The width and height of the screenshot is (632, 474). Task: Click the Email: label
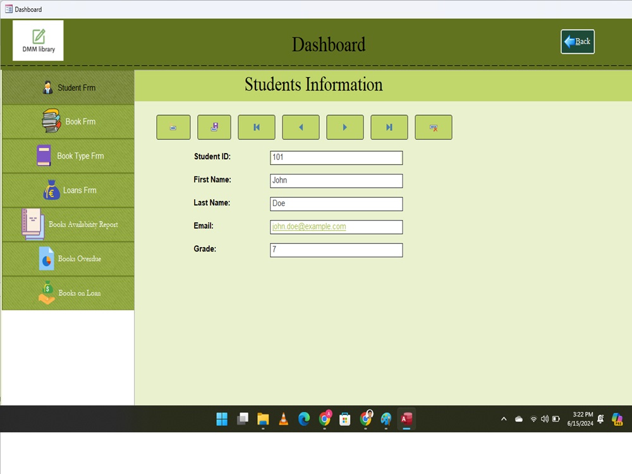(204, 226)
